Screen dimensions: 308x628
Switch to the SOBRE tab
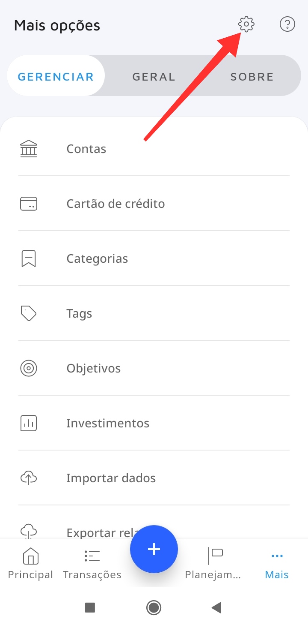pyautogui.click(x=252, y=77)
